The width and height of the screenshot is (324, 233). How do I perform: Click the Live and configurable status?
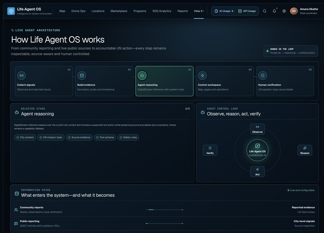click(x=301, y=190)
